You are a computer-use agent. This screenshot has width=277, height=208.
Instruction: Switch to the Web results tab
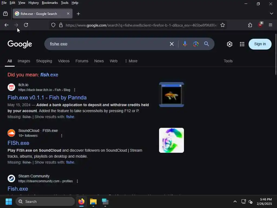click(x=113, y=61)
